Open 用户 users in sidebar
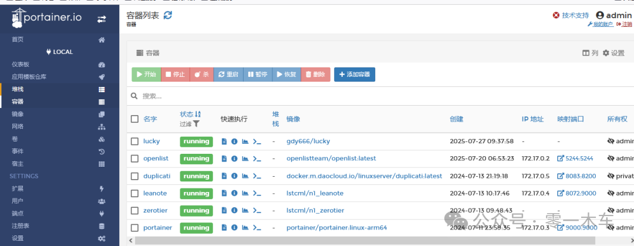The height and width of the screenshot is (246, 634). click(x=59, y=201)
